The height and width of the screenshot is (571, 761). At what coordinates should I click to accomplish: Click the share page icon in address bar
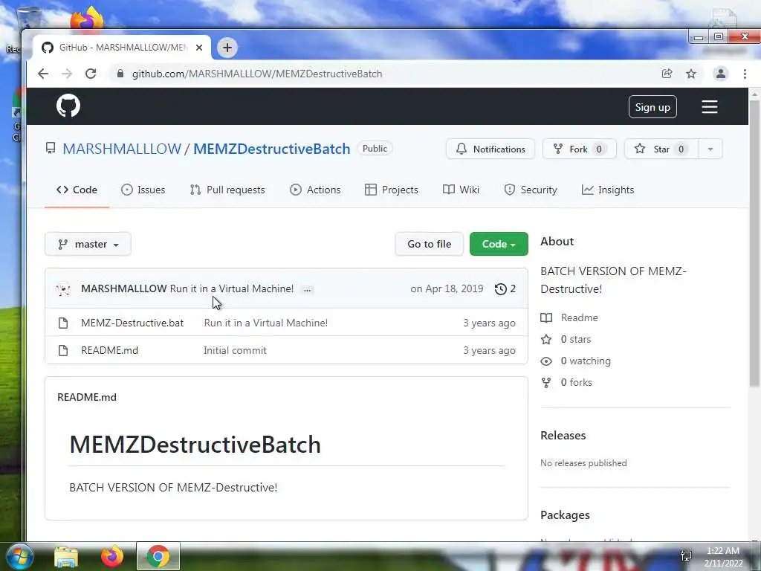667,74
